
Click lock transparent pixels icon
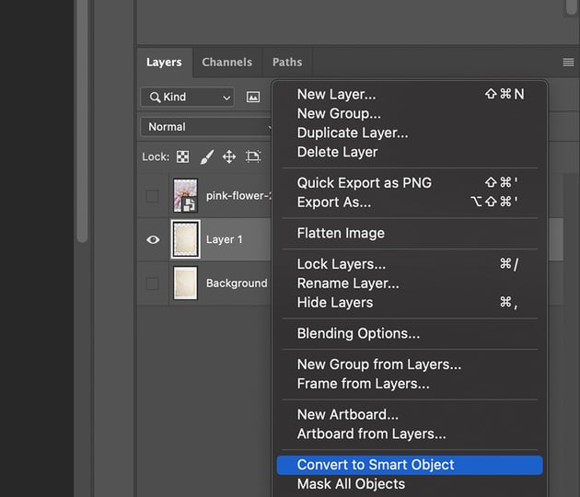(183, 156)
